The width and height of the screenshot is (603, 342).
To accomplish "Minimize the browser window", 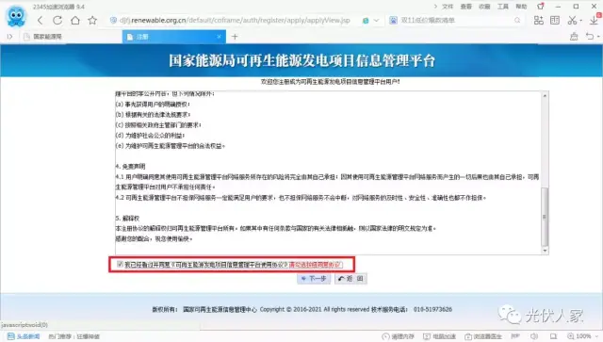I will pos(558,7).
